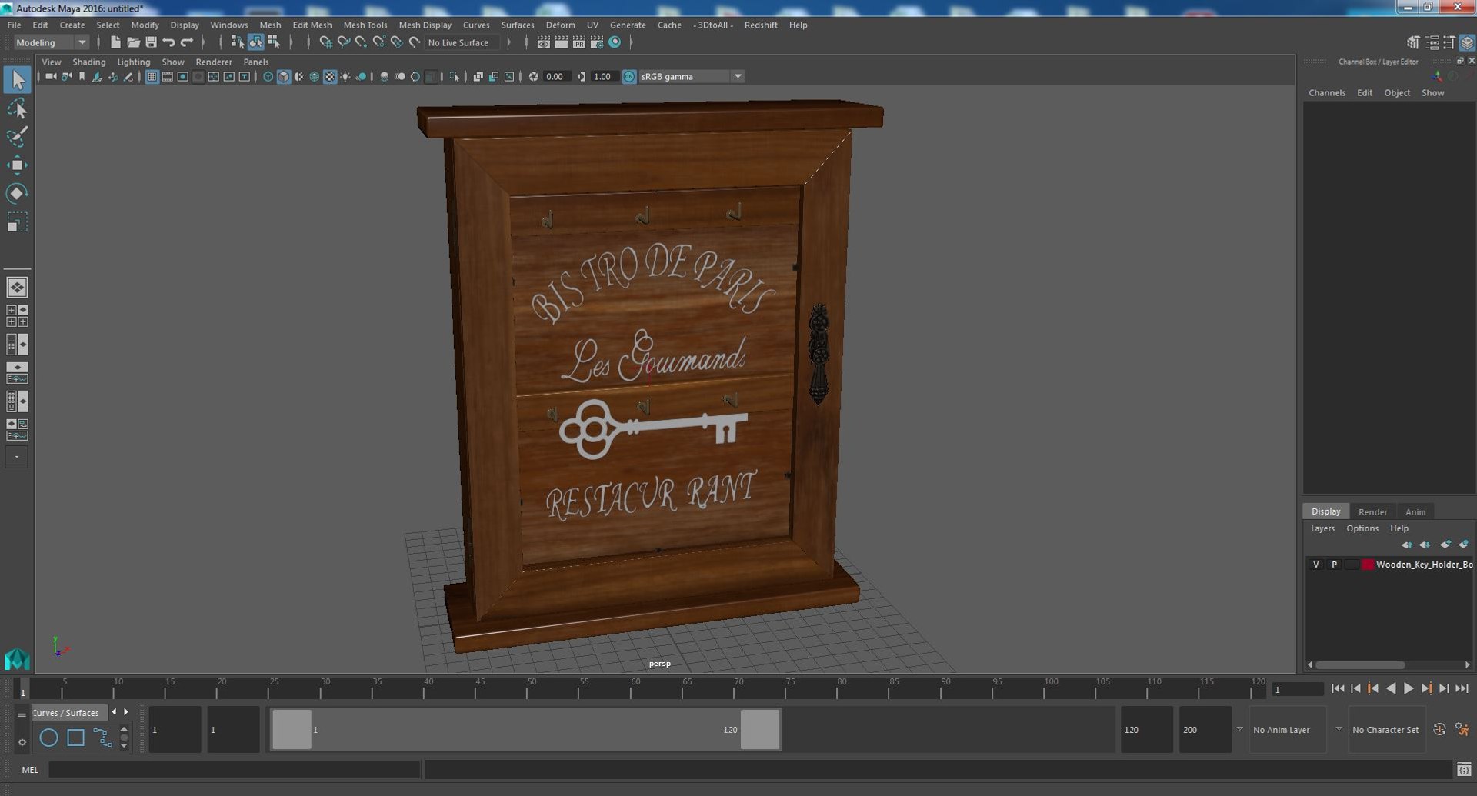The image size is (1477, 796).
Task: Open the Redshift menu
Action: pyautogui.click(x=761, y=25)
